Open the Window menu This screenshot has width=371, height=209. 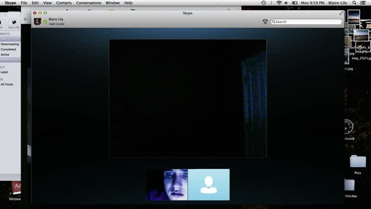coord(112,3)
